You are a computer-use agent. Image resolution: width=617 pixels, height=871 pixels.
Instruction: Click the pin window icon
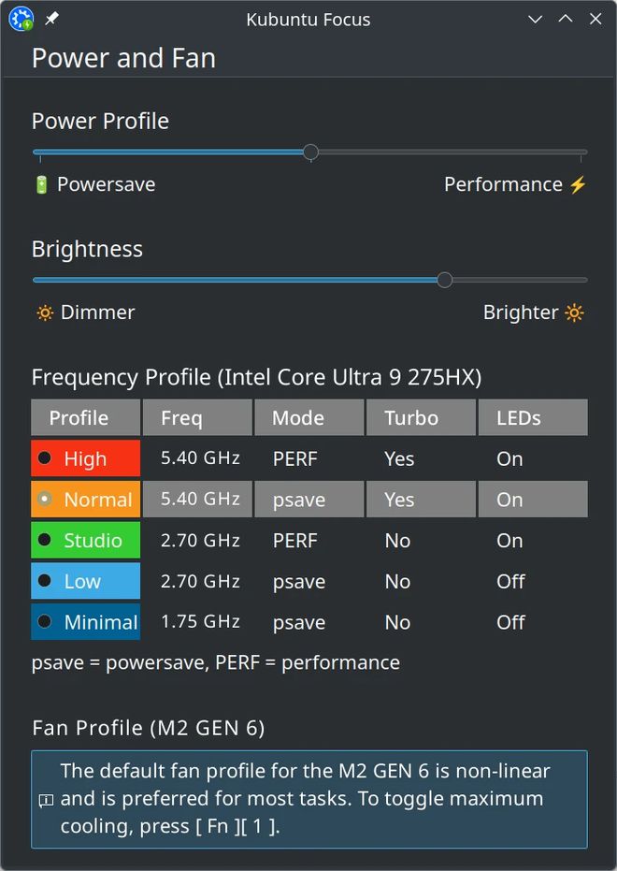(x=51, y=19)
